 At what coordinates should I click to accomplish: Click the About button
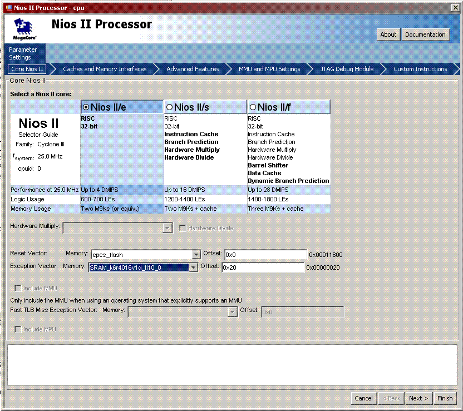pos(388,34)
